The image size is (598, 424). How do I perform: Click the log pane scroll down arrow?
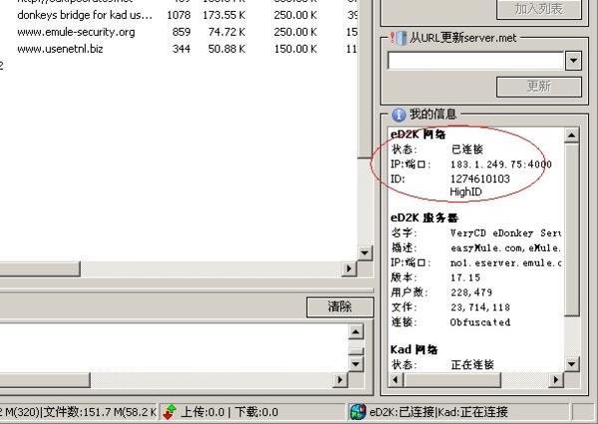pos(356,364)
